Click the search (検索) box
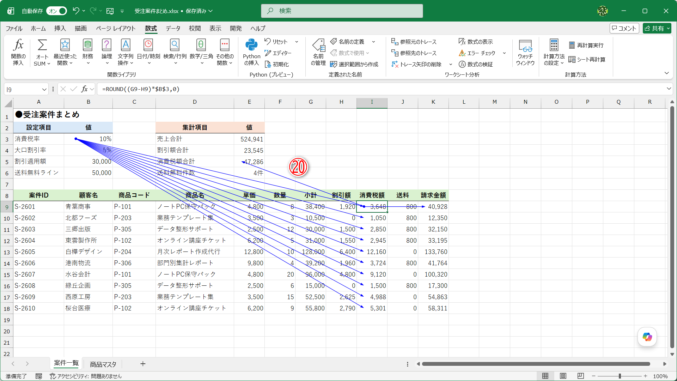This screenshot has height=381, width=677. (342, 11)
